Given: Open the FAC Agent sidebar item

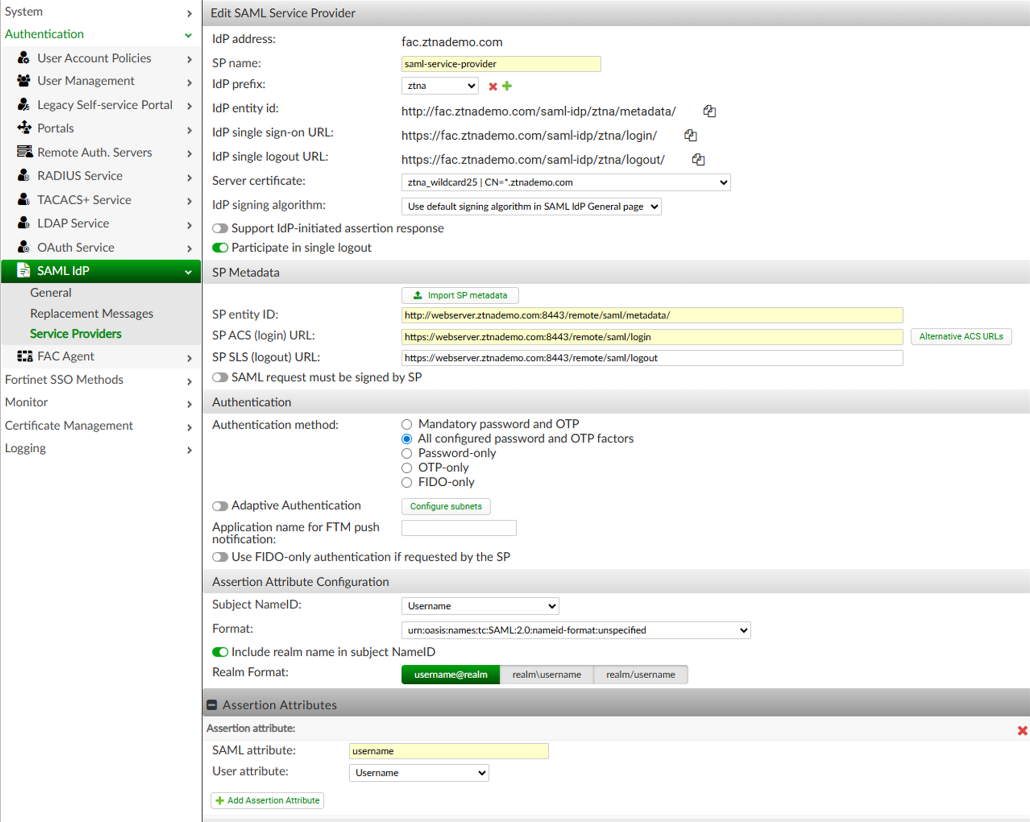Looking at the screenshot, I should pyautogui.click(x=66, y=356).
